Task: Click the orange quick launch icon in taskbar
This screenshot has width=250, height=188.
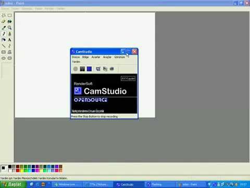Action: [x=43, y=184]
